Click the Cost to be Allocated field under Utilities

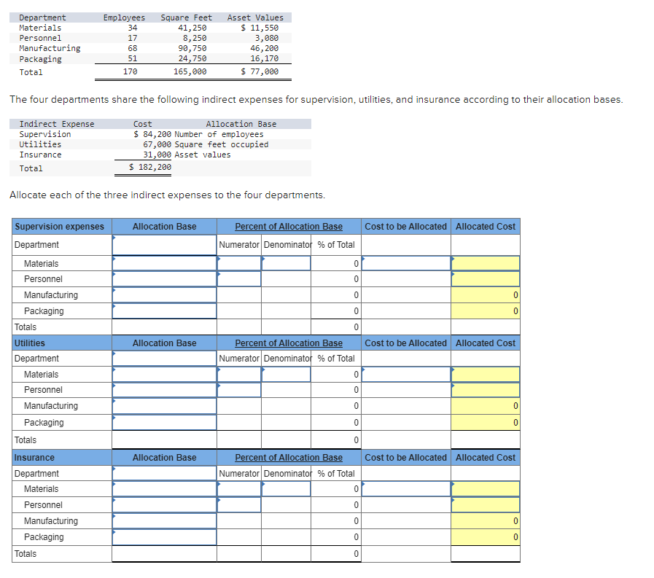[x=405, y=374]
